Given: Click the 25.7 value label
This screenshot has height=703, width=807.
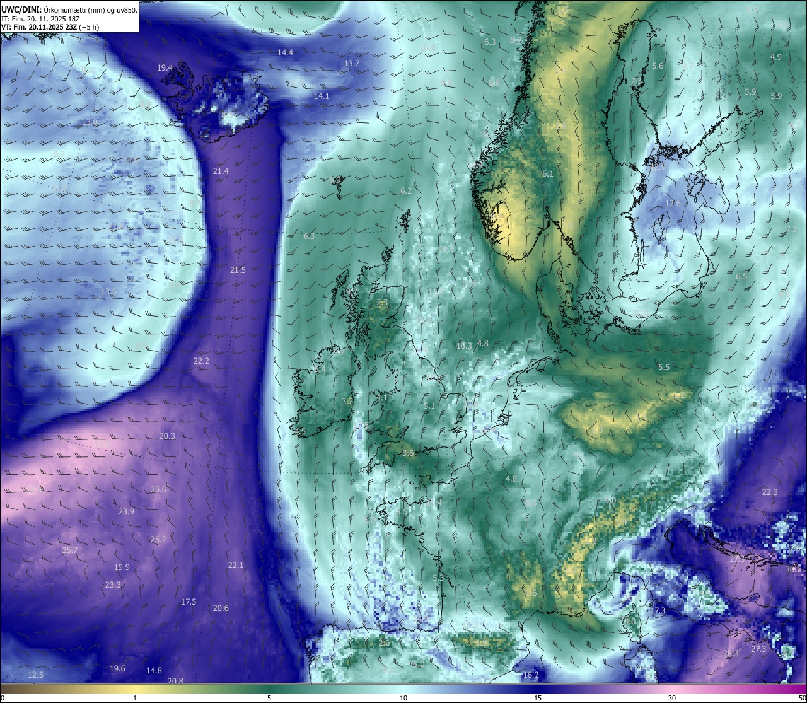Looking at the screenshot, I should [70, 550].
